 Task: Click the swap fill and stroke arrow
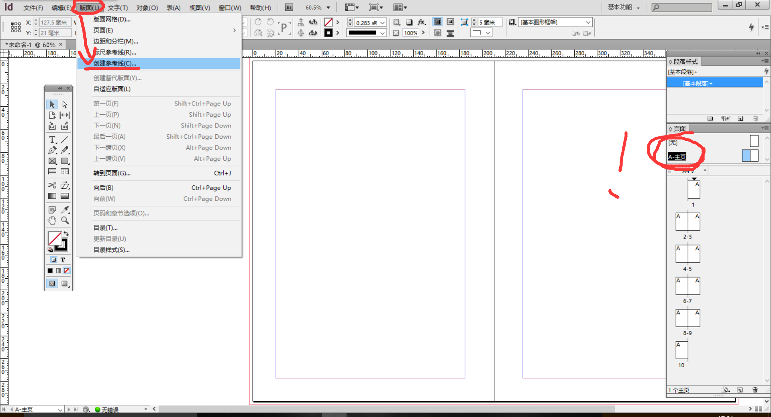(66, 234)
